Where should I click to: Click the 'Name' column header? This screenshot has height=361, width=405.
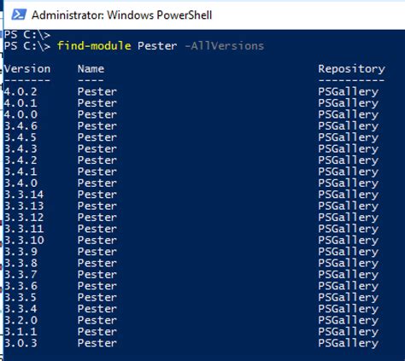click(x=91, y=69)
